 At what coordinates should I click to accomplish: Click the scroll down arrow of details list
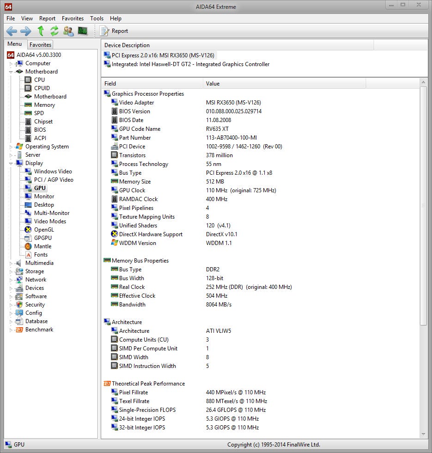click(423, 434)
